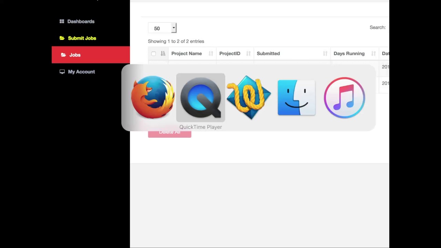Click sort arrows beside Project Name

[x=211, y=54]
